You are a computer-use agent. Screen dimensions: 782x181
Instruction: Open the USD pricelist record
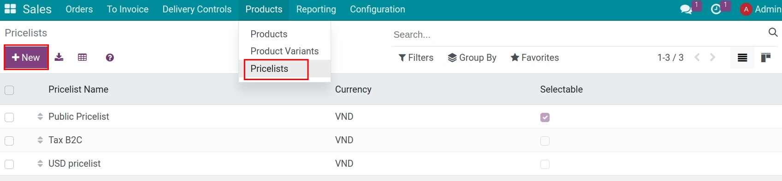tap(74, 163)
